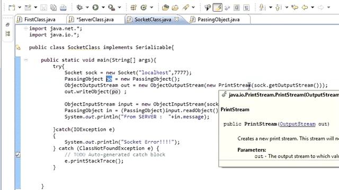The image size is (339, 190).
Task: Click the New Java Class icon
Action: 144,7
